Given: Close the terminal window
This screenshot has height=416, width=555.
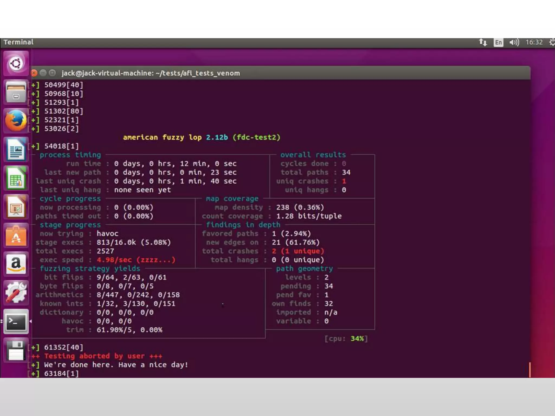Looking at the screenshot, I should pos(34,73).
